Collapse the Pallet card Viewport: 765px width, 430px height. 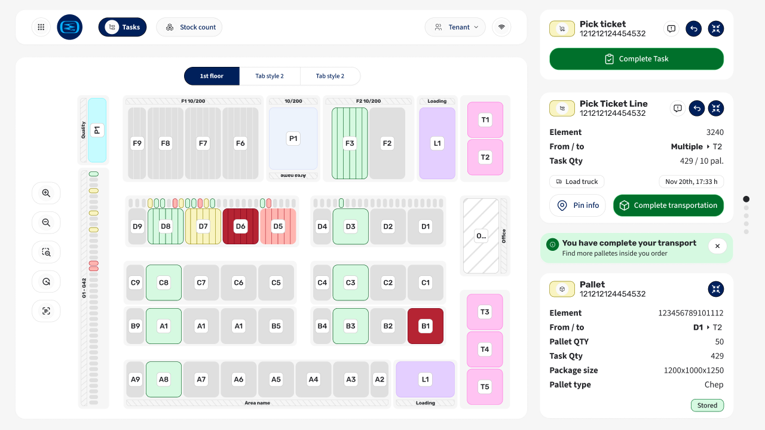coord(716,289)
